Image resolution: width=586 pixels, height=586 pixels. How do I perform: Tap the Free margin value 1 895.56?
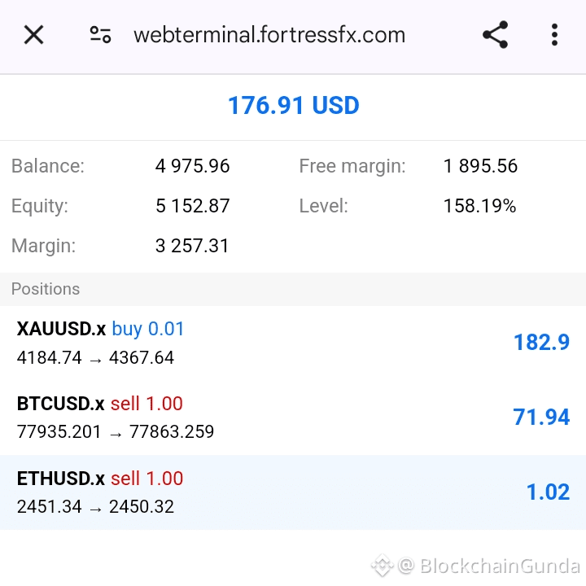[481, 166]
